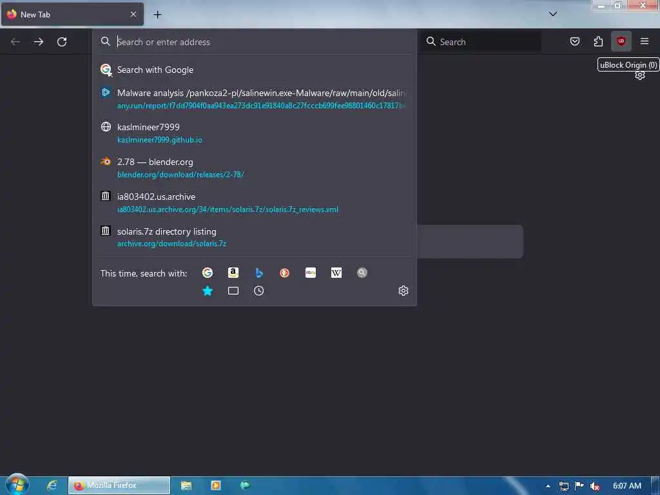The height and width of the screenshot is (495, 660).
Task: Open new tab with plus button
Action: pyautogui.click(x=157, y=15)
